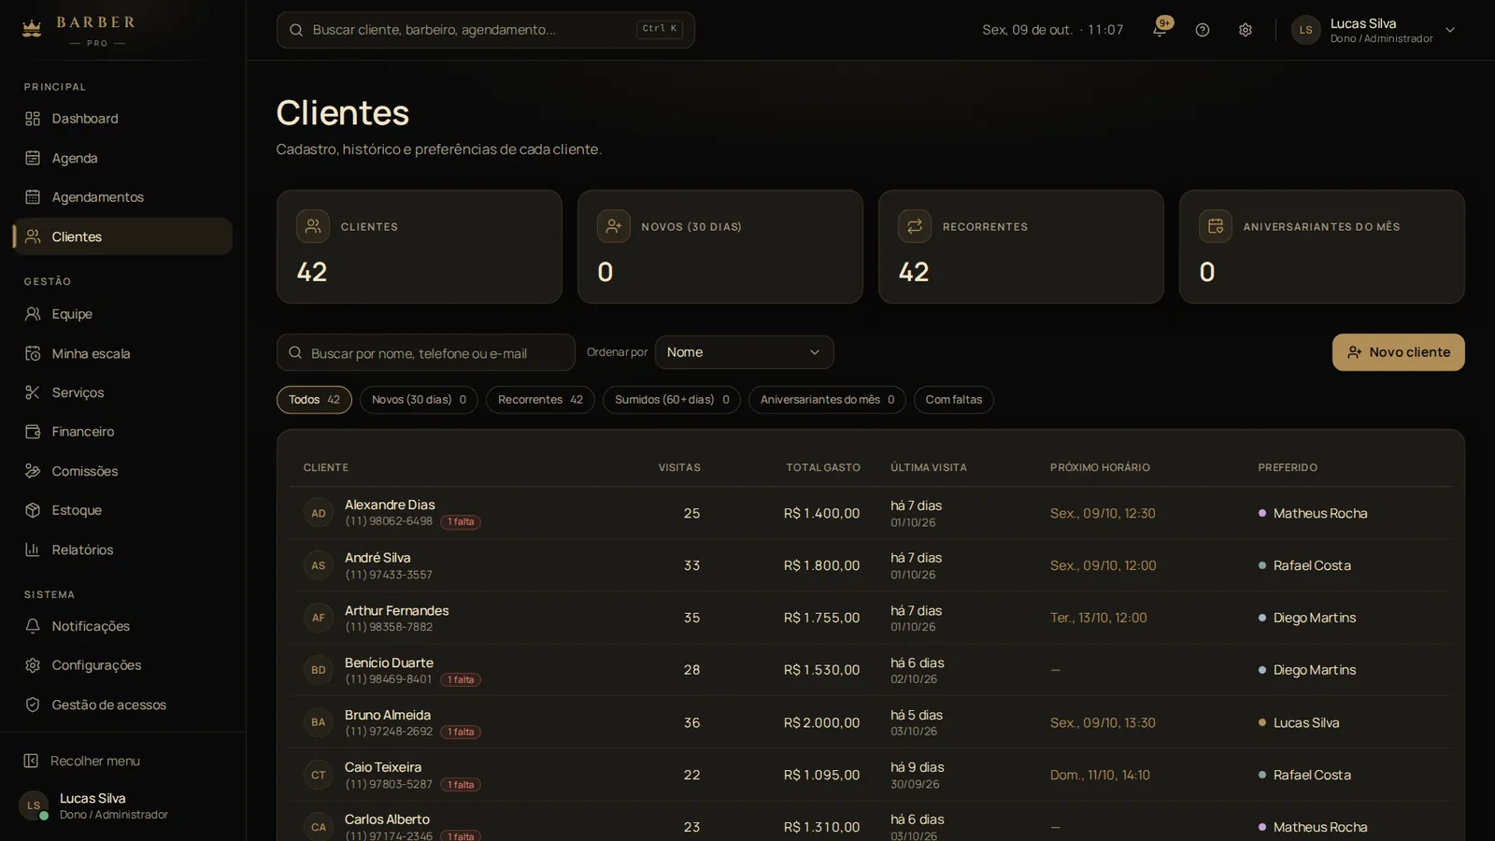The height and width of the screenshot is (841, 1495).
Task: Click the Estoque box icon
Action: (33, 510)
